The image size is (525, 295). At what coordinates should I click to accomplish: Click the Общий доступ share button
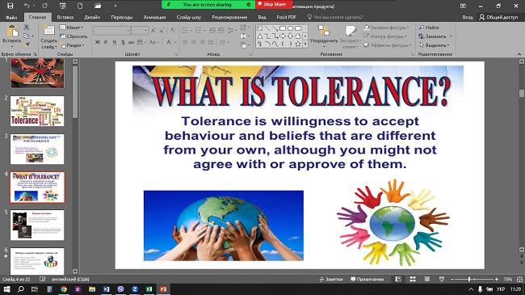(x=498, y=17)
